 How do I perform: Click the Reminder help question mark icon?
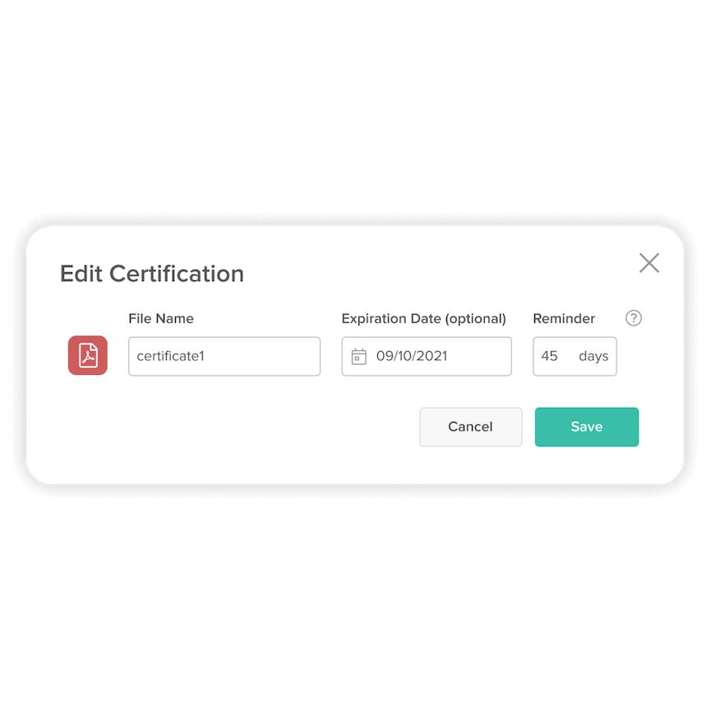click(x=633, y=318)
